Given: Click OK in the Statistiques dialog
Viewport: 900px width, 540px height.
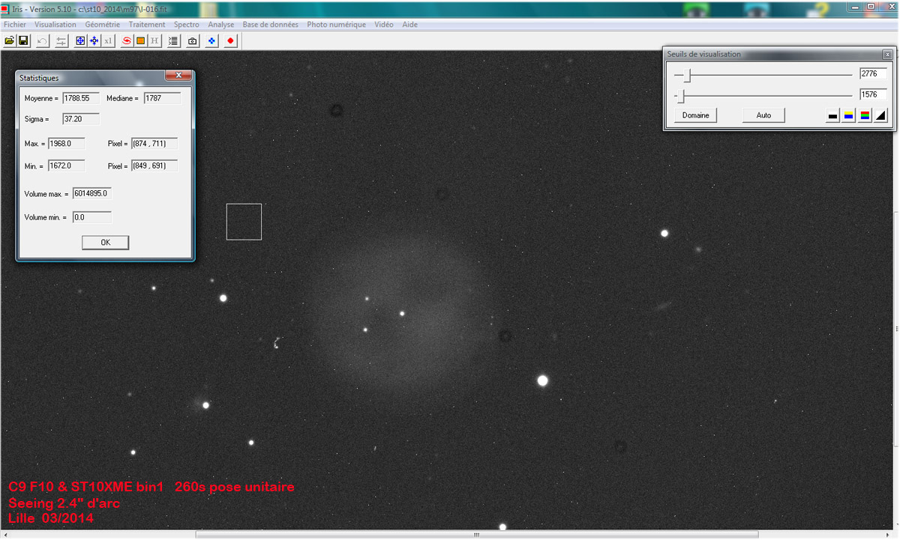Looking at the screenshot, I should [105, 243].
